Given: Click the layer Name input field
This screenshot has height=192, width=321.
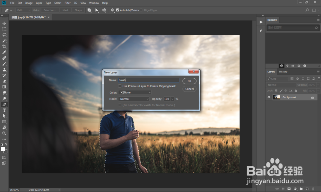Looking at the screenshot, I should point(149,80).
